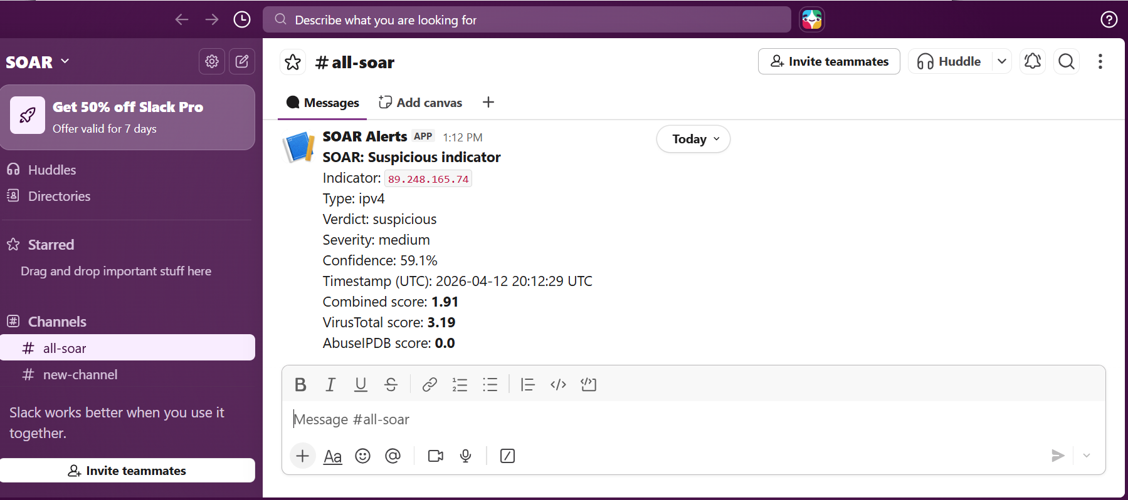Open attachments plus button
Image resolution: width=1128 pixels, height=500 pixels.
point(302,456)
